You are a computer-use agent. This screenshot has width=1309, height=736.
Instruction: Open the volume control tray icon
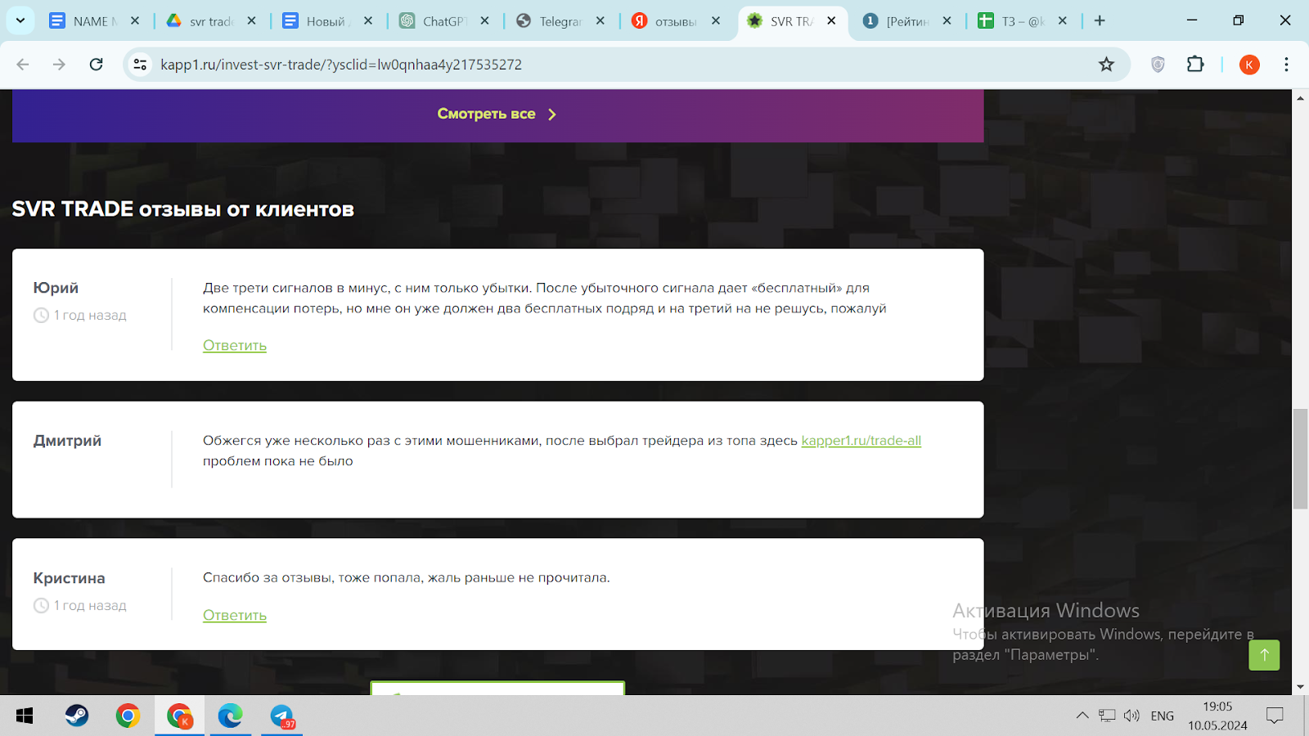coord(1131,716)
